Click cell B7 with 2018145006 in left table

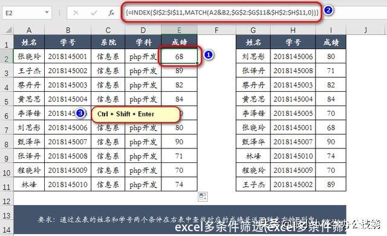click(x=68, y=127)
